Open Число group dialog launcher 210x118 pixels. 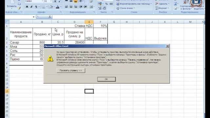(112, 12)
